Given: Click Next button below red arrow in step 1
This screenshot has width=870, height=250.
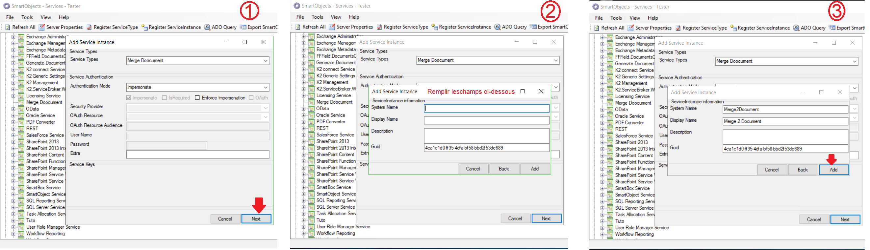Looking at the screenshot, I should (x=256, y=219).
